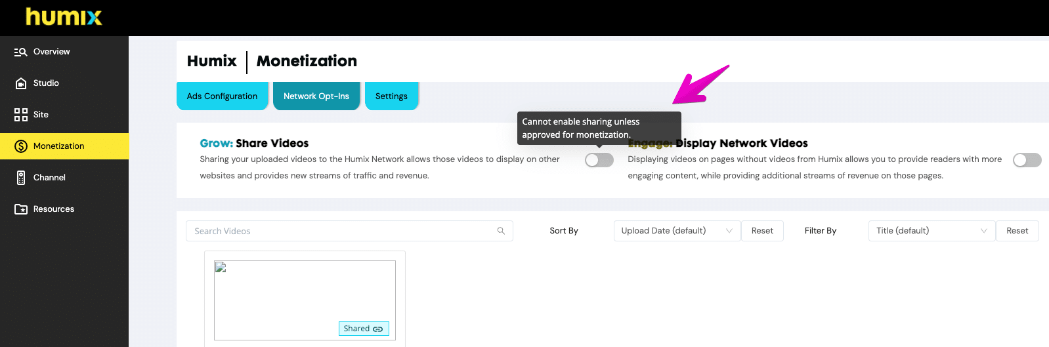Click the humix logo

[64, 16]
